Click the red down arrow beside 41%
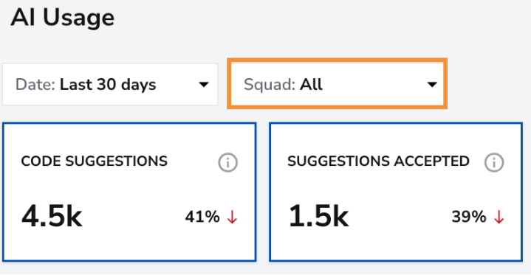This screenshot has height=275, width=531. pos(233,217)
